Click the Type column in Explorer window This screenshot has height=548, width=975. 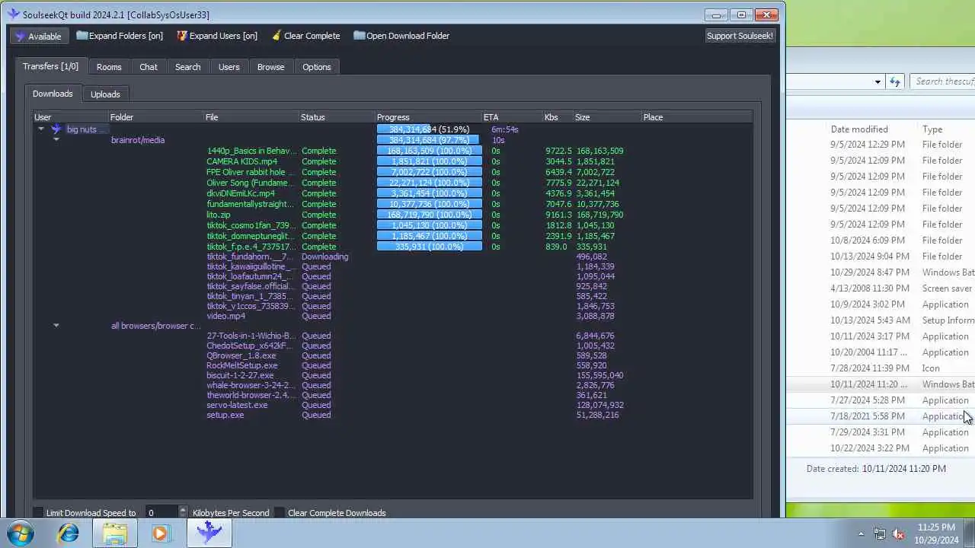[x=932, y=129]
